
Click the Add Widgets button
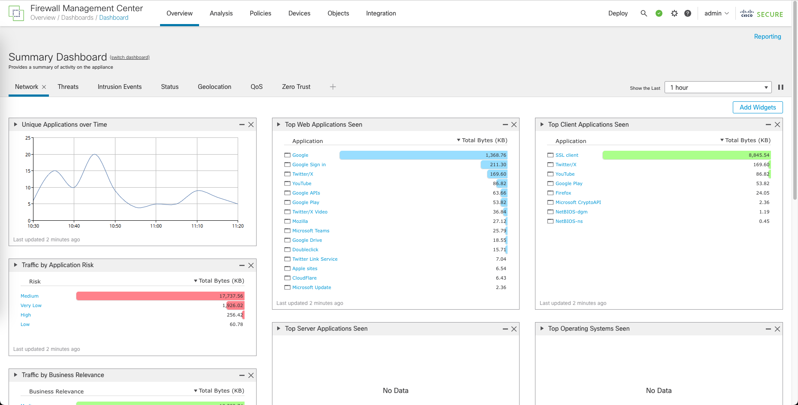[758, 107]
